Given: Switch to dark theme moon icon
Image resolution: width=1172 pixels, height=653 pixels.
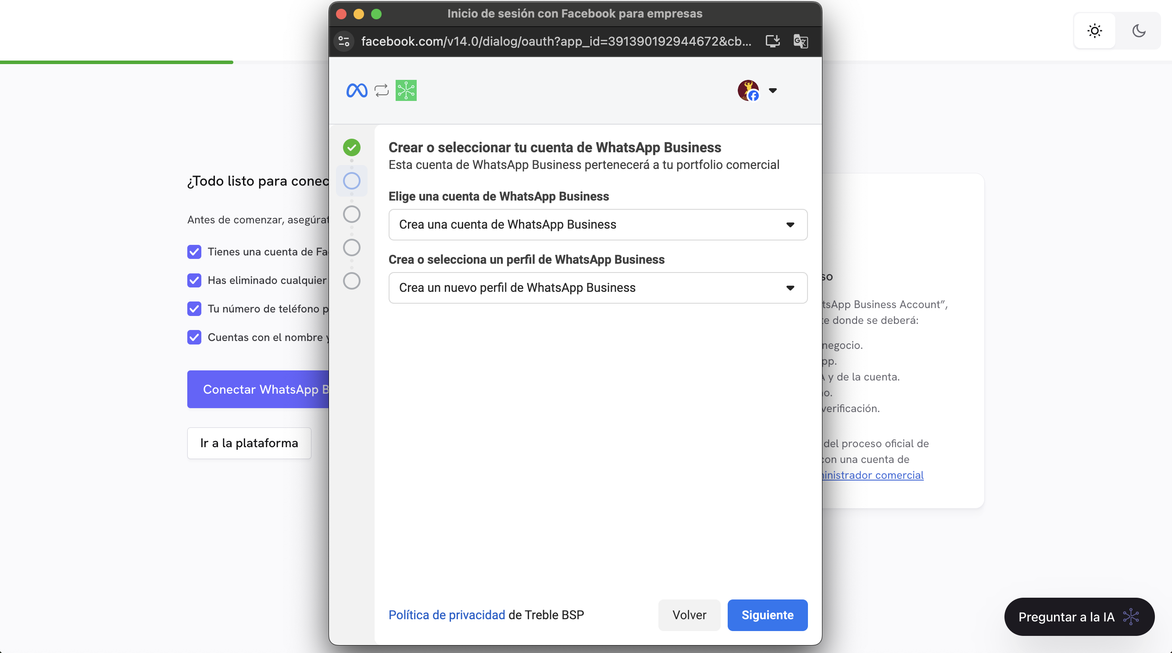Looking at the screenshot, I should (x=1139, y=31).
